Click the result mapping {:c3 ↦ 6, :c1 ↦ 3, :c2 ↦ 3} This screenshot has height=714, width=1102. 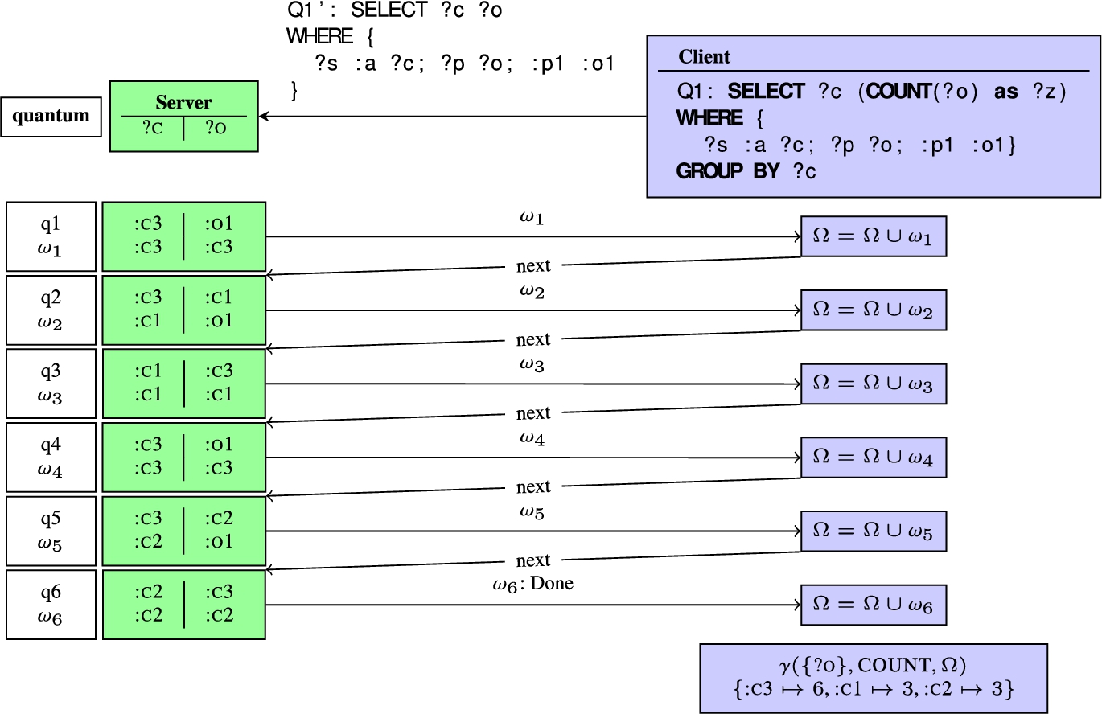tap(874, 689)
